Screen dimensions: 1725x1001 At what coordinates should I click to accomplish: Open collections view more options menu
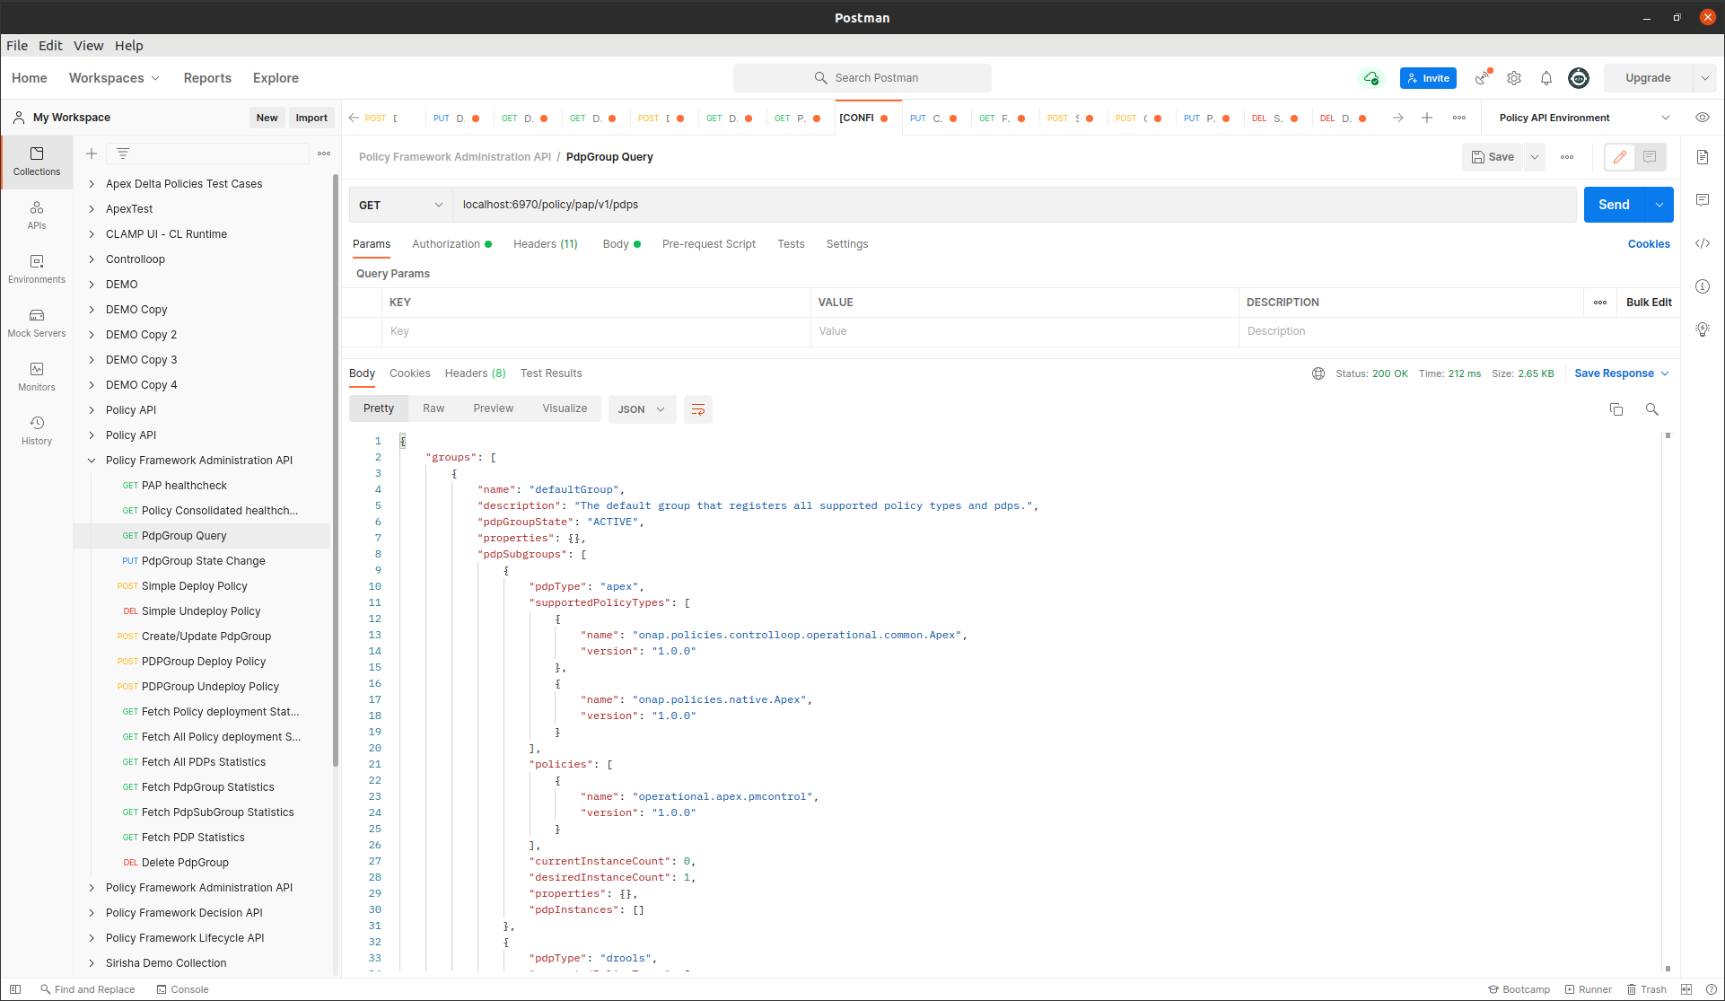point(324,154)
